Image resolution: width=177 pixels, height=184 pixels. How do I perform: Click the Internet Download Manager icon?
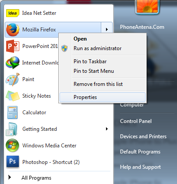pyautogui.click(x=13, y=63)
